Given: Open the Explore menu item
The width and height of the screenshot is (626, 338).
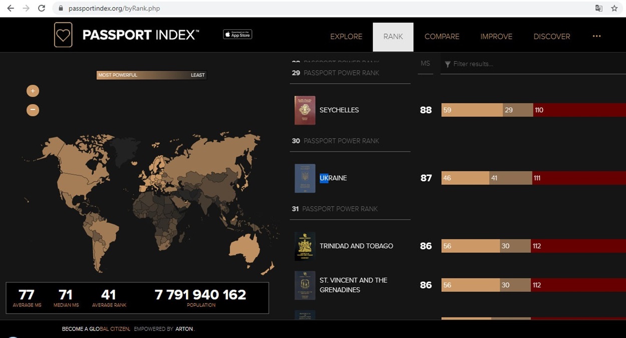Looking at the screenshot, I should 346,36.
